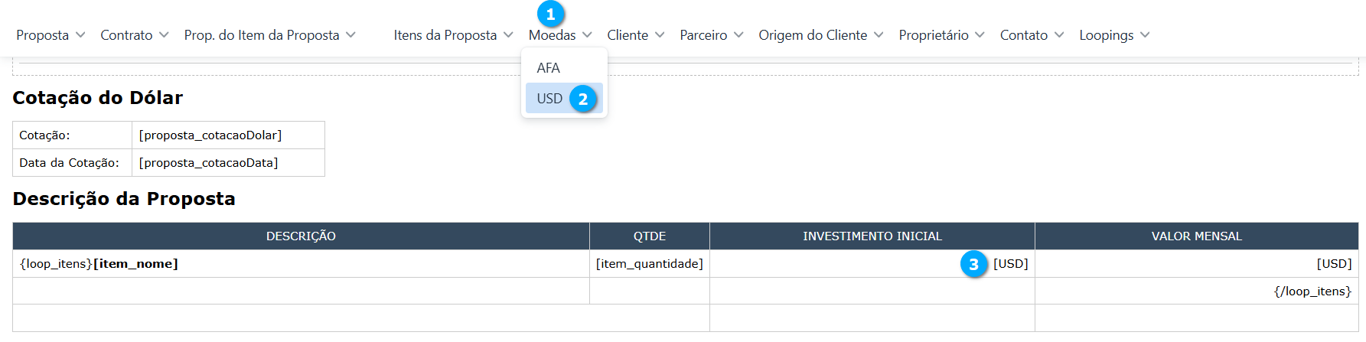The height and width of the screenshot is (342, 1366).
Task: Place cursor in the [item_nome] cell
Action: 135,264
